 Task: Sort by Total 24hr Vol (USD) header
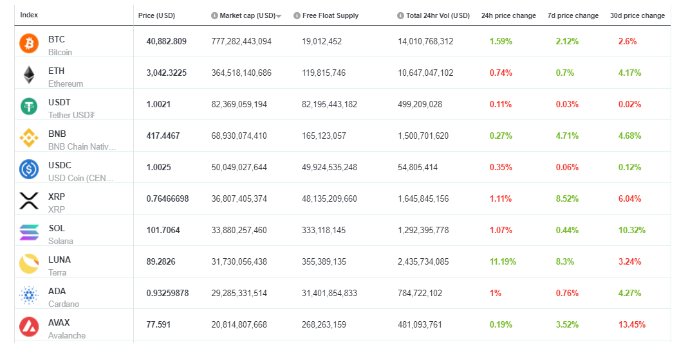click(438, 15)
